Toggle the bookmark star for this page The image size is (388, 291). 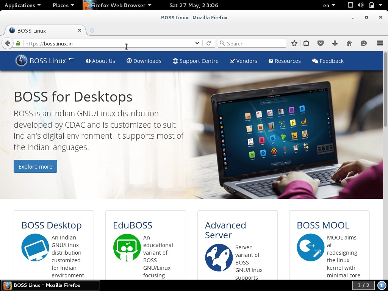pyautogui.click(x=294, y=43)
